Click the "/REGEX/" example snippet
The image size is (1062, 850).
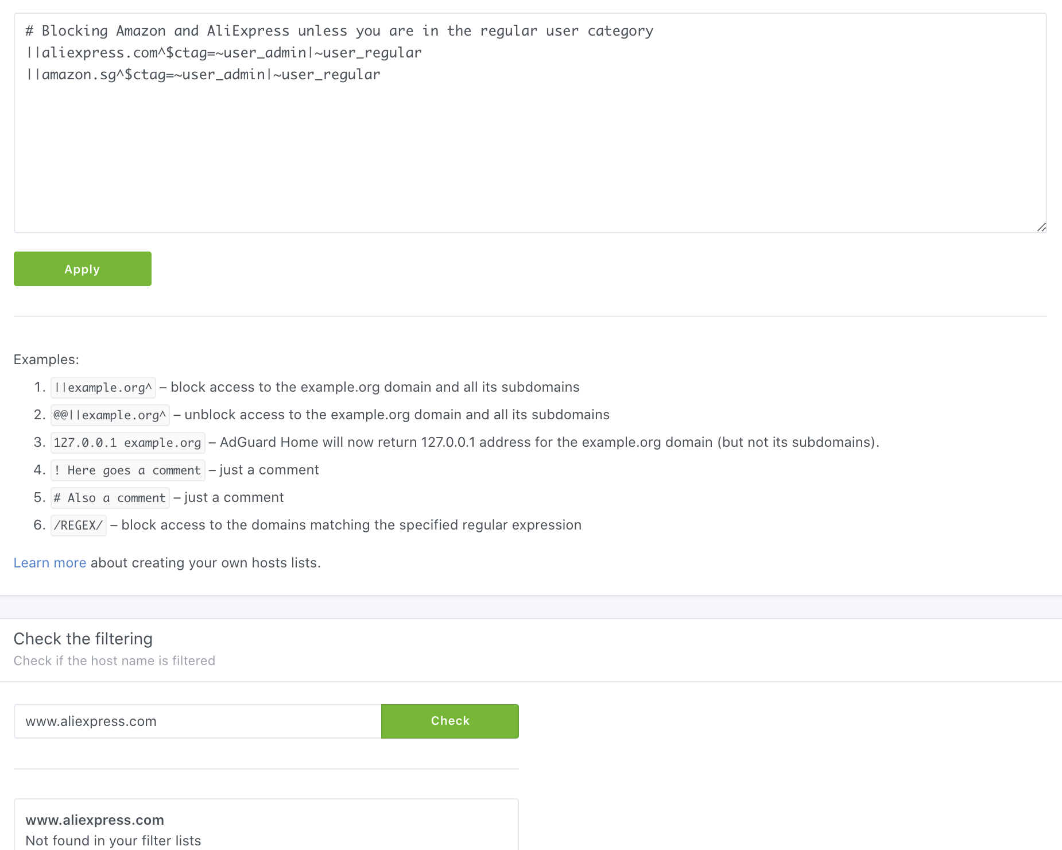pos(78,525)
